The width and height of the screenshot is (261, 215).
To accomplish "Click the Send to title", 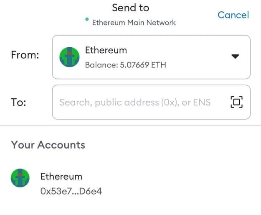I will (x=130, y=8).
